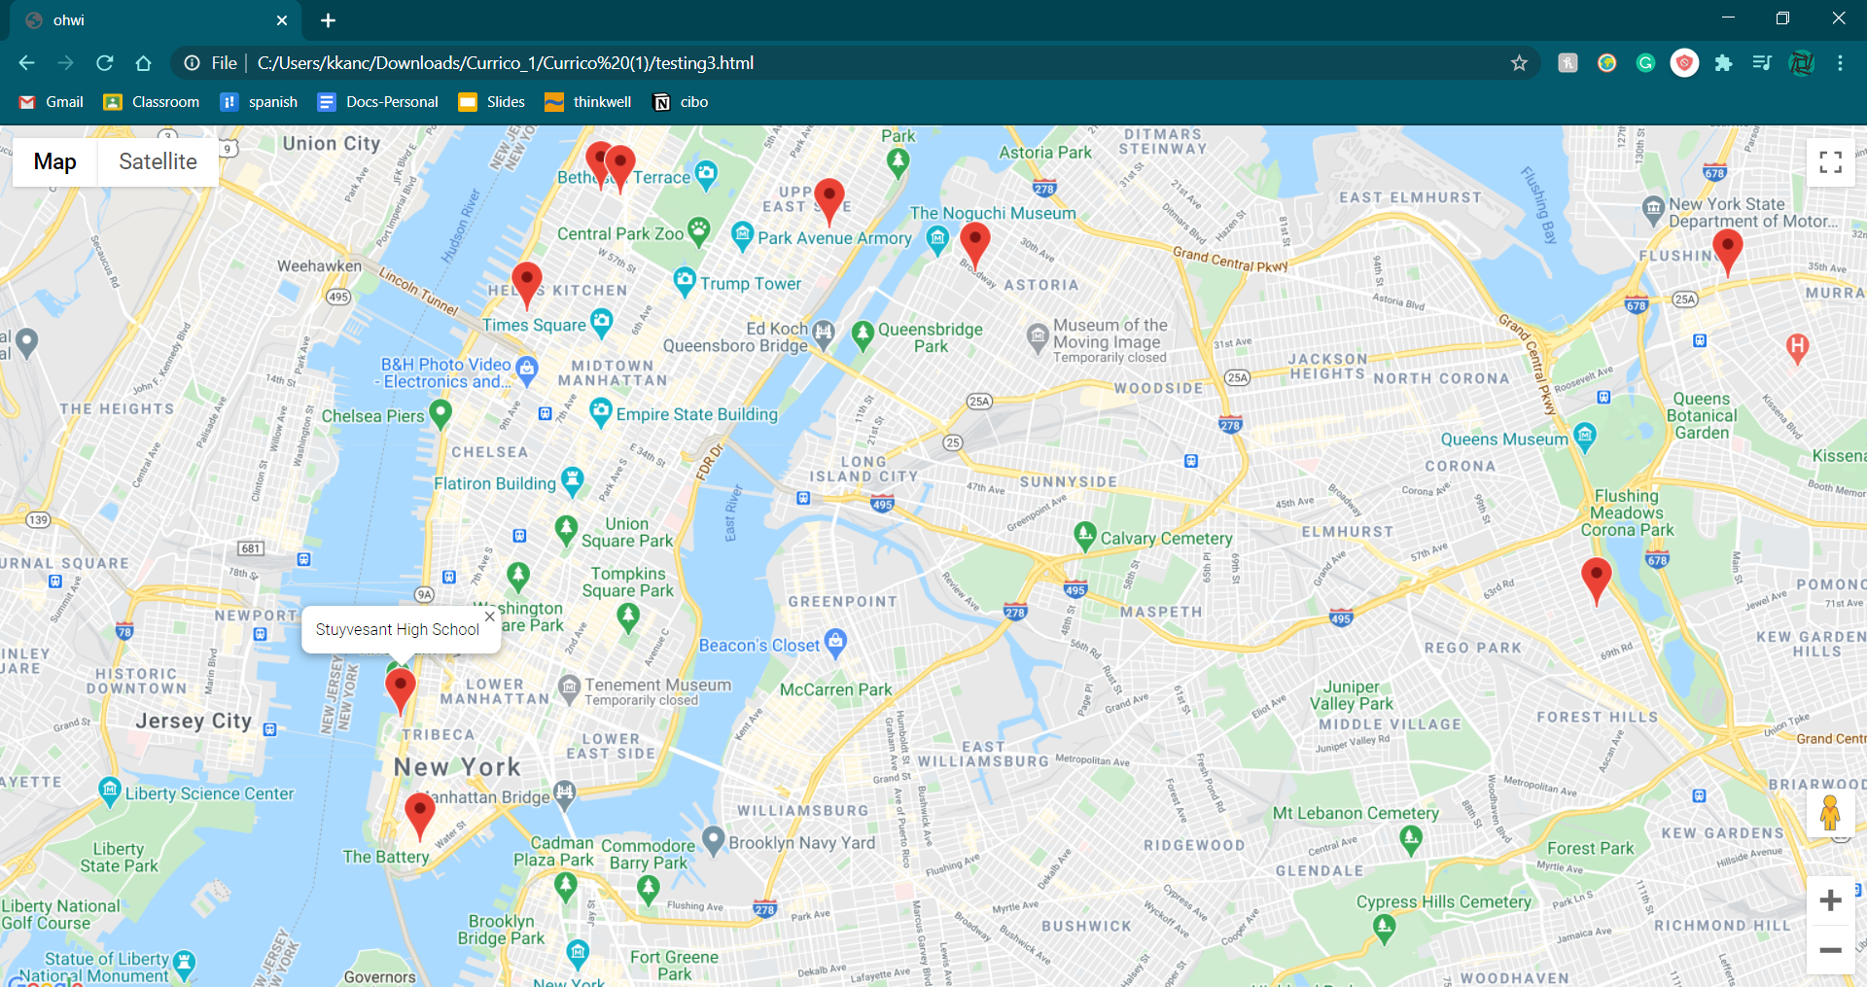Reload the current page
1867x987 pixels.
(105, 63)
